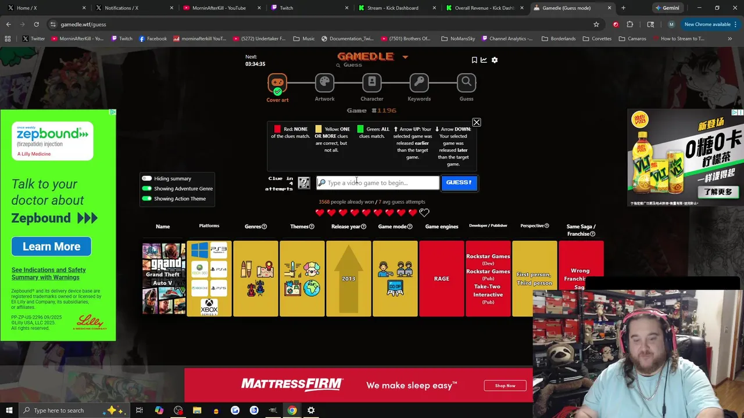Click the mystery clue question block
Image resolution: width=744 pixels, height=418 pixels.
point(304,183)
